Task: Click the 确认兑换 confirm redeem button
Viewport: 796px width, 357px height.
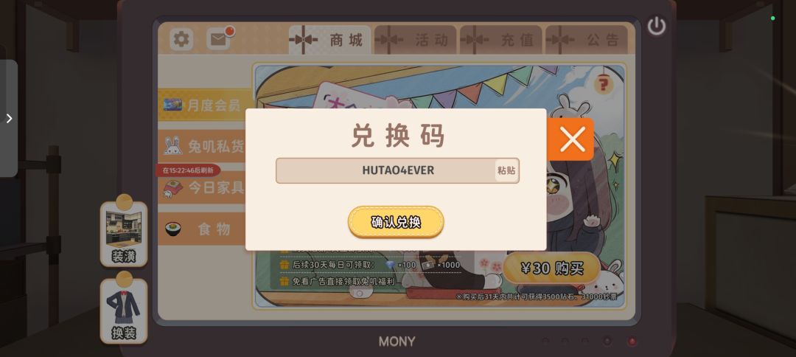Action: point(396,222)
